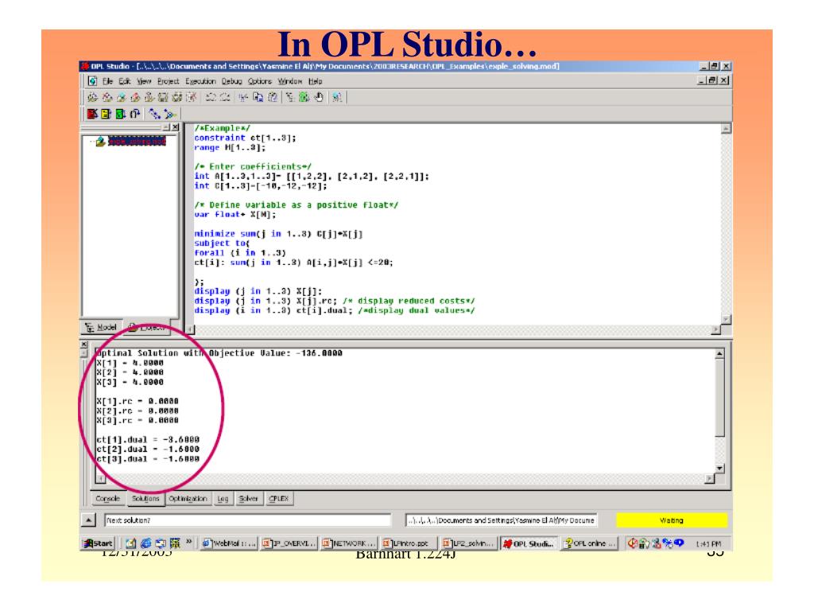Open the Project menu
814x611 pixels.
point(169,81)
